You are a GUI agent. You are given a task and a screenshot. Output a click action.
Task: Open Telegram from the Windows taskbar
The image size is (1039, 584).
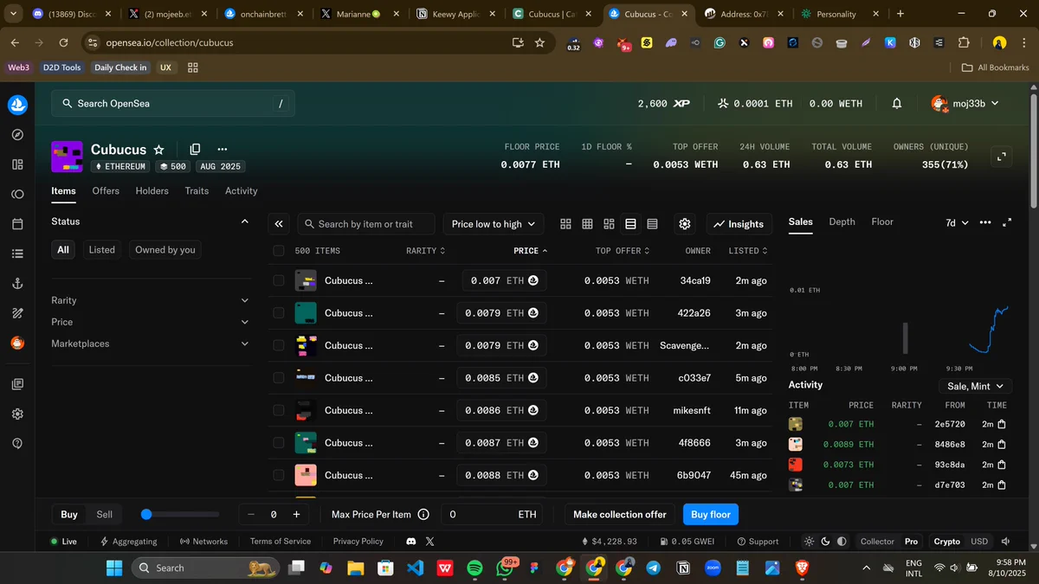(x=653, y=568)
